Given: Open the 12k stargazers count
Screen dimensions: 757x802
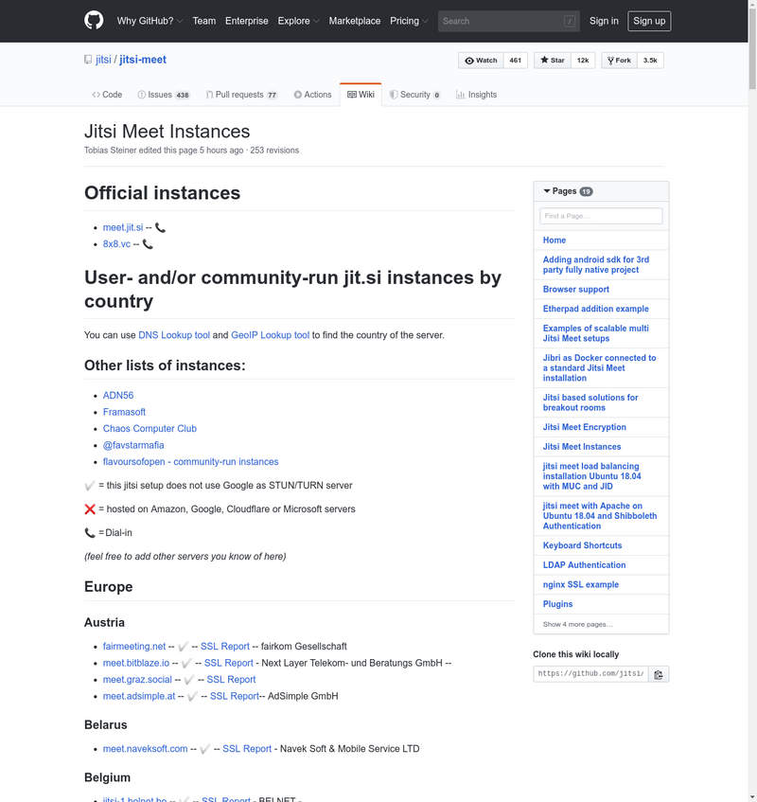Looking at the screenshot, I should 583,61.
